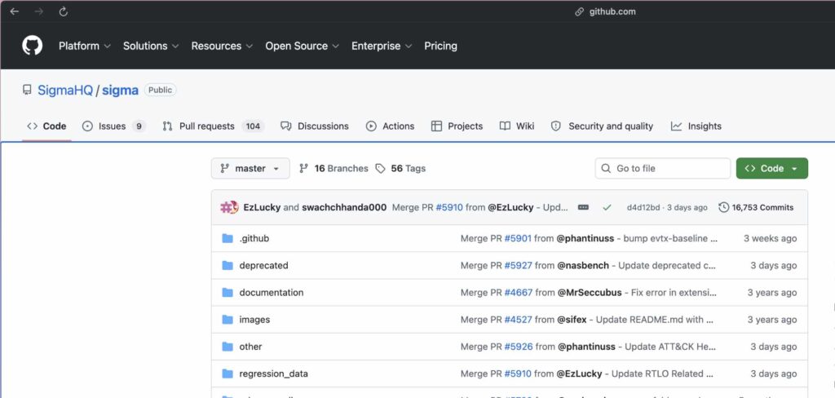The width and height of the screenshot is (835, 398).
Task: Click the green check status icon
Action: tap(607, 208)
